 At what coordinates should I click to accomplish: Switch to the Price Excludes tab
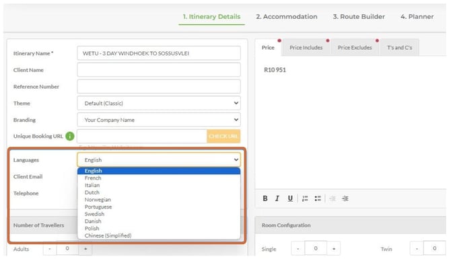355,48
